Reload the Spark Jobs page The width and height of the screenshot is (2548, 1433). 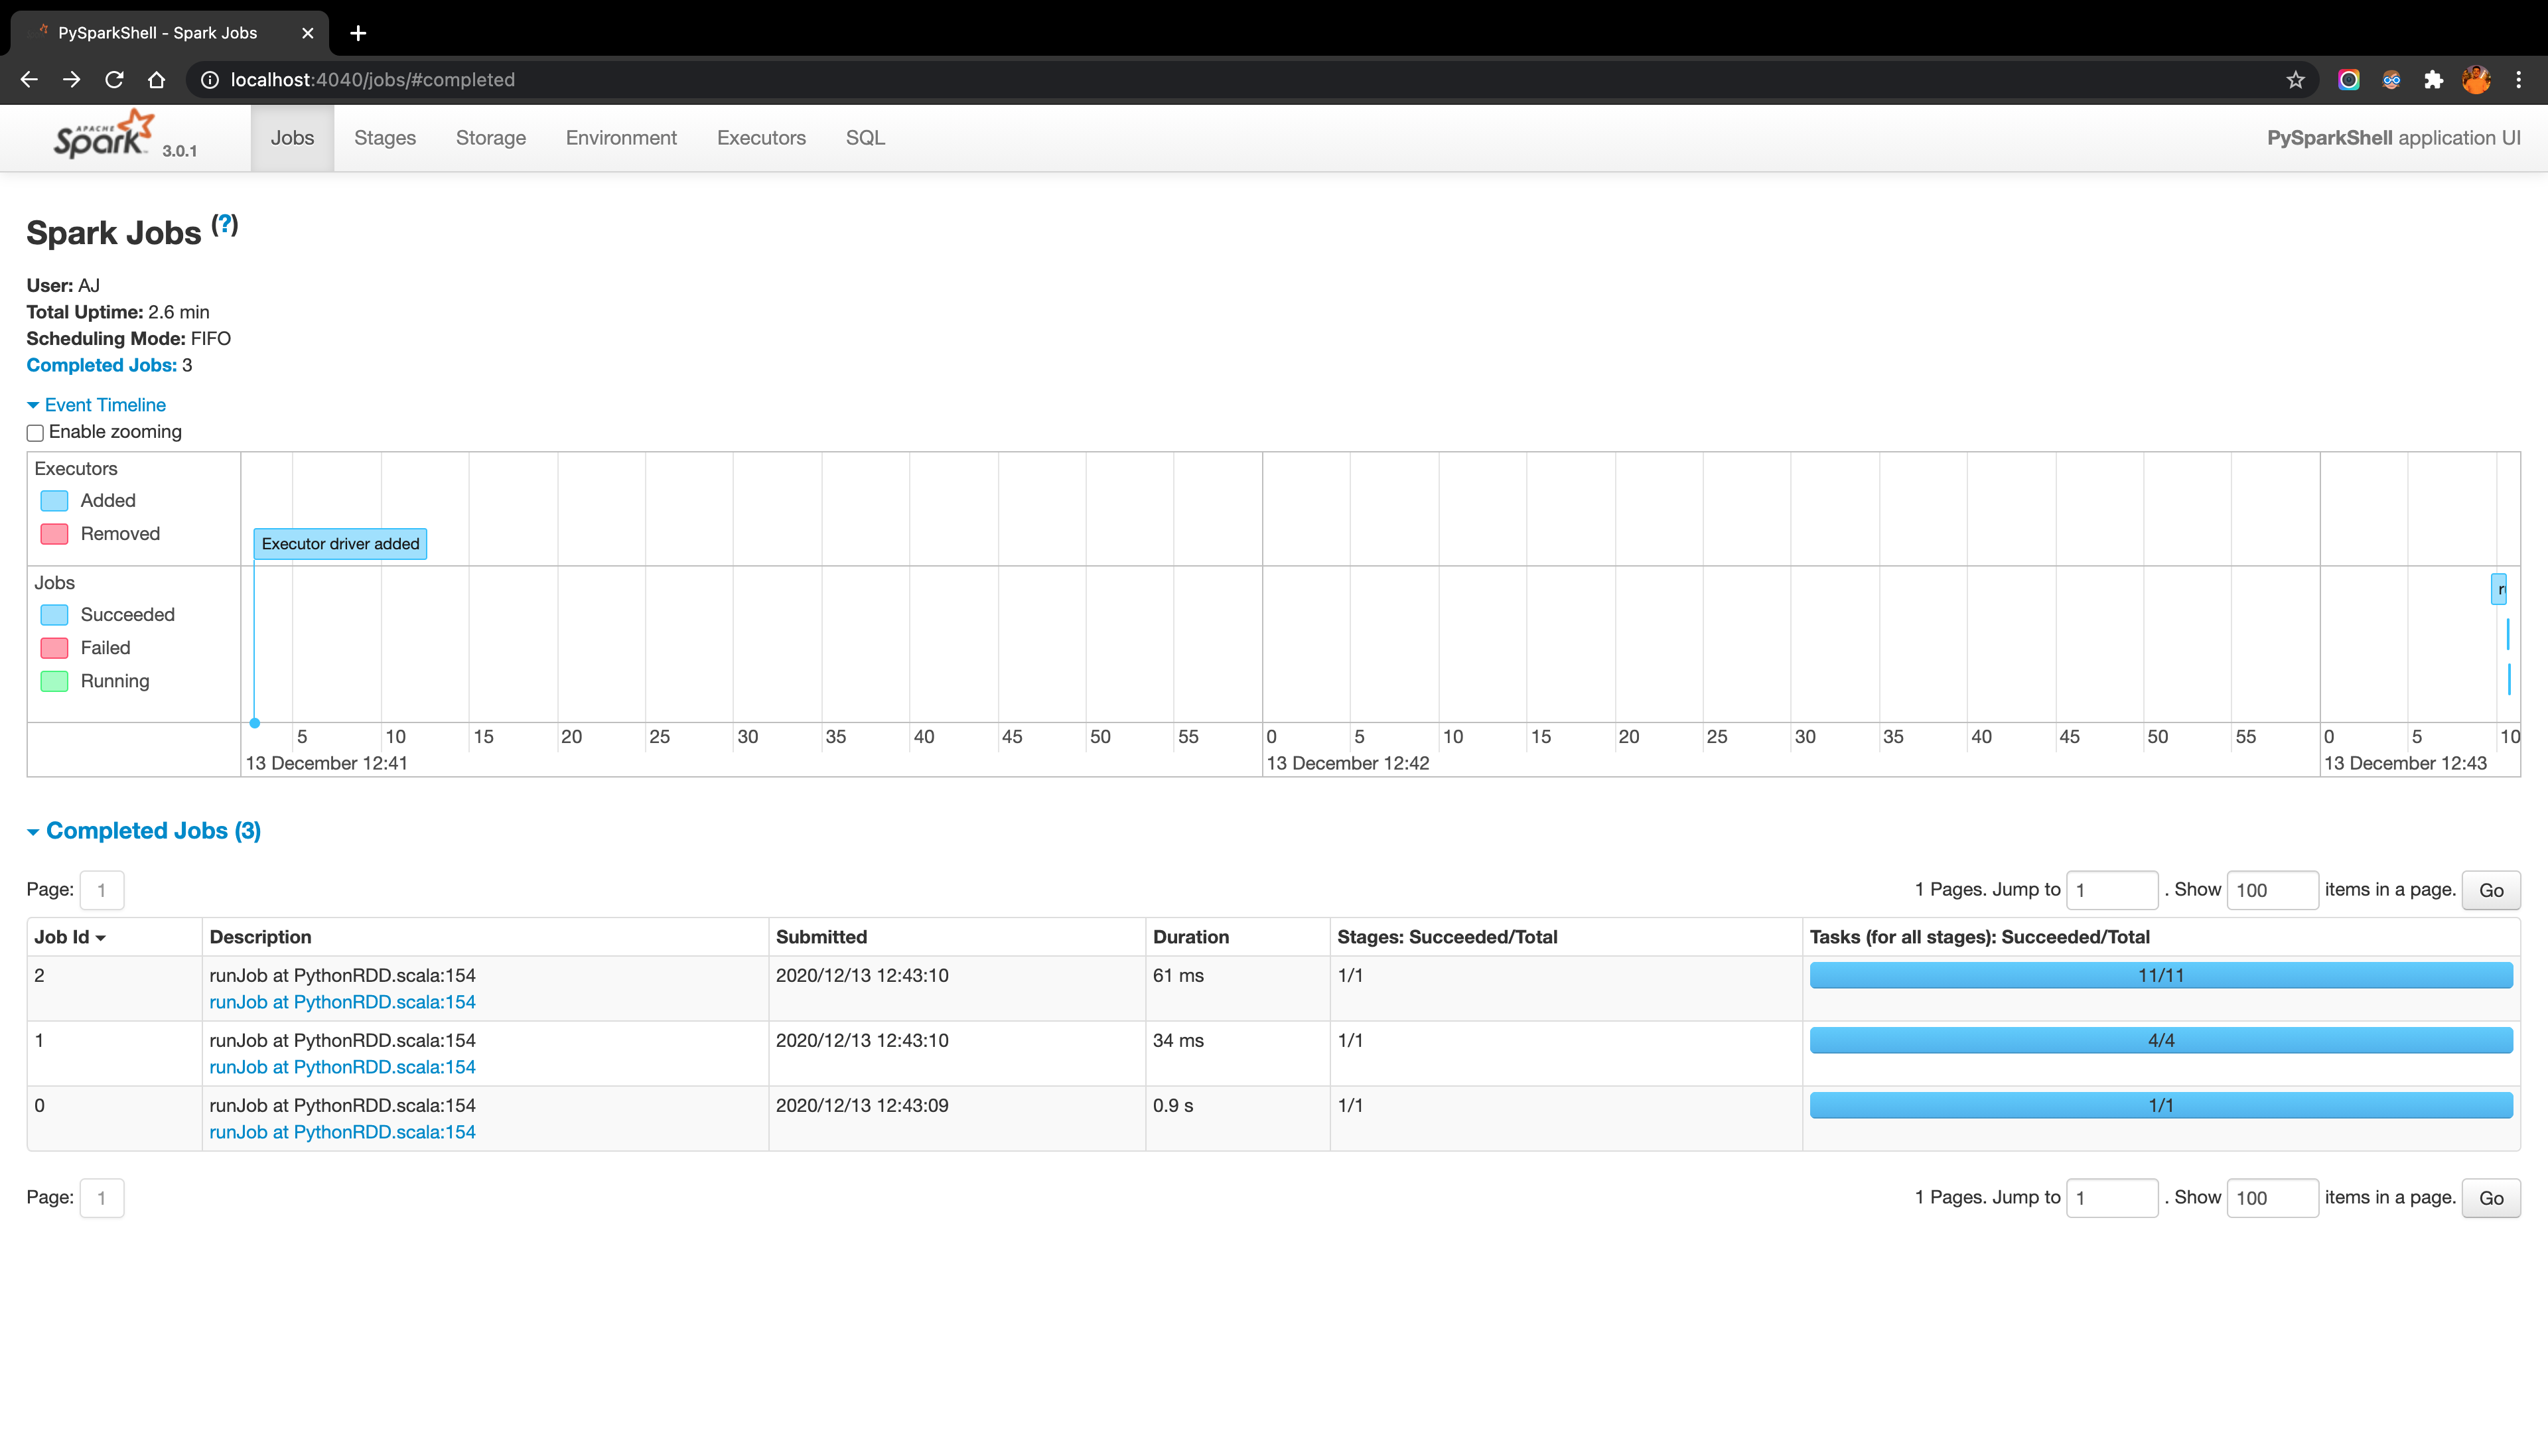(113, 79)
